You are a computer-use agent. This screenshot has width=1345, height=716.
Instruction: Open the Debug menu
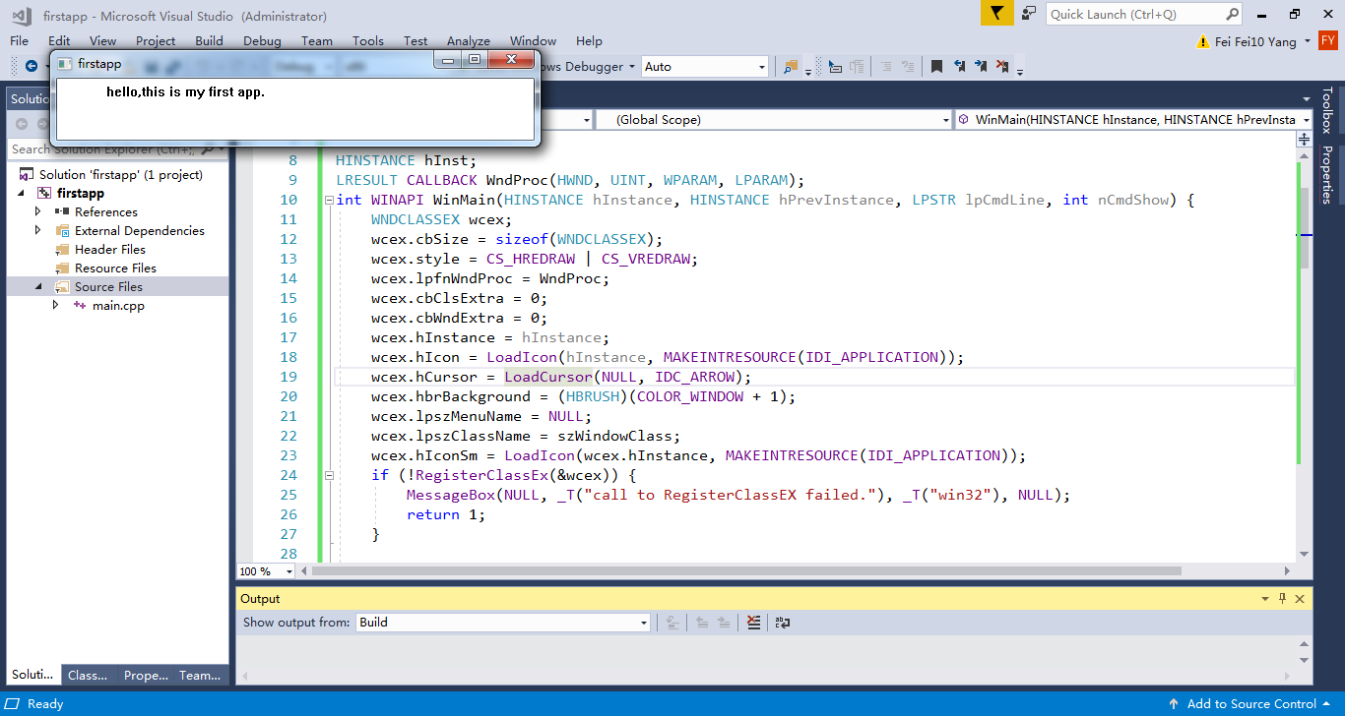[x=261, y=40]
